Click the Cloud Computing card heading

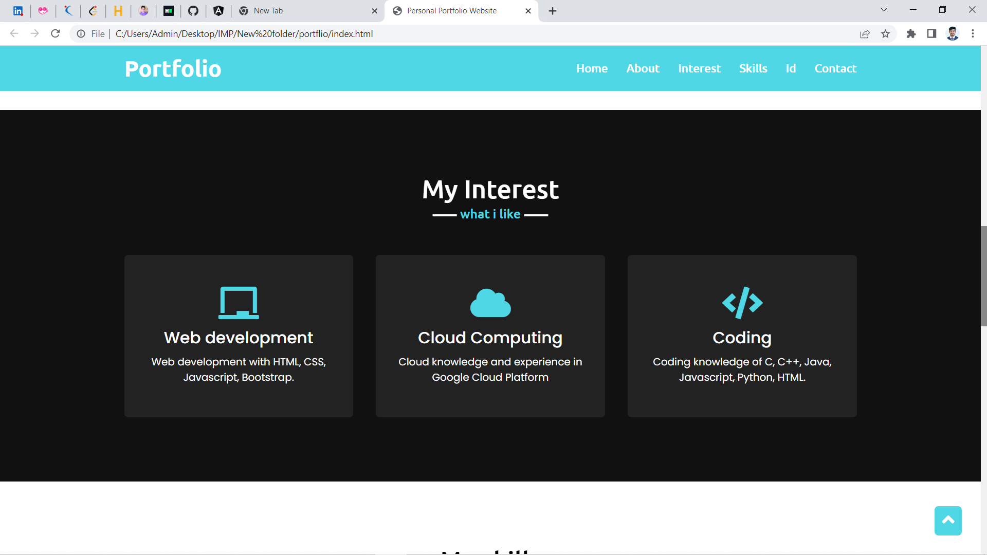(490, 338)
